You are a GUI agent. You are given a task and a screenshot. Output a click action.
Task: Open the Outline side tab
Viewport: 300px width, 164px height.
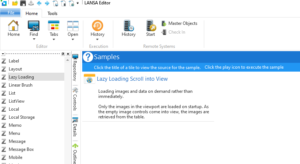tap(75, 153)
